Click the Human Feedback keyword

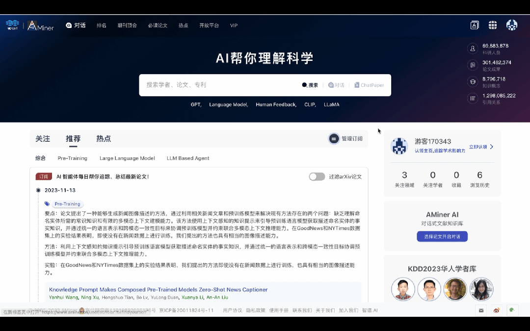tap(276, 104)
